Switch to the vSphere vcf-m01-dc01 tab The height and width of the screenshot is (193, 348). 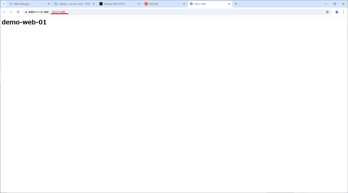point(75,4)
